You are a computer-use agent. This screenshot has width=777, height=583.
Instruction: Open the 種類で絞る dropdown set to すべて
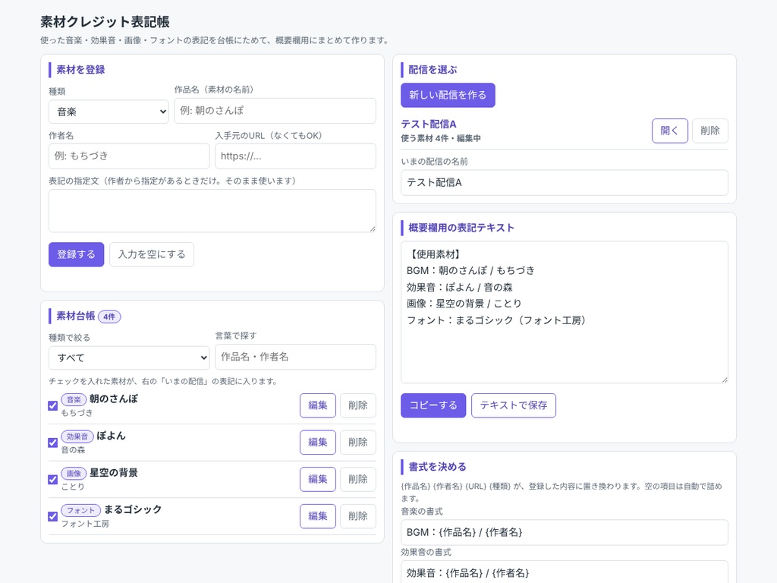(129, 358)
